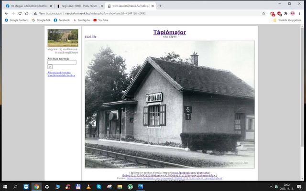Image resolution: width=306 pixels, height=191 pixels.
Task: Open TeamViewer from the taskbar
Action: 26,187
